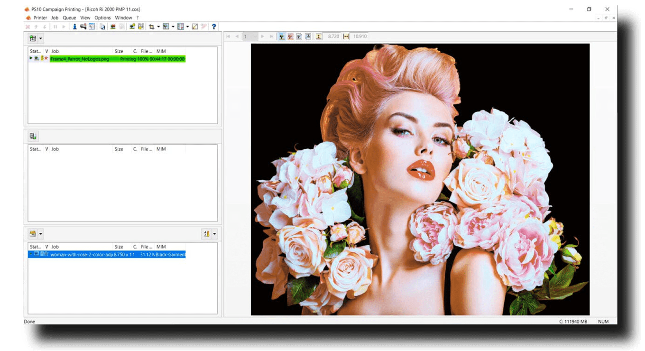Click the grid/tiling icon in toolbar

pyautogui.click(x=180, y=27)
